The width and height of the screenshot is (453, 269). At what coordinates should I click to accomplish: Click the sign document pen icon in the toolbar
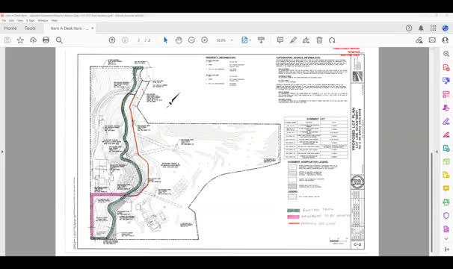click(306, 40)
